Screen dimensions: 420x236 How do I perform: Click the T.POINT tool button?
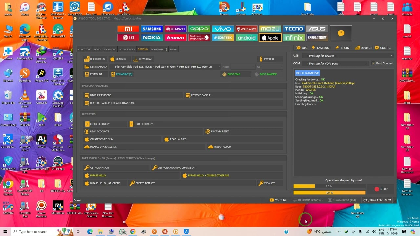coord(343,48)
